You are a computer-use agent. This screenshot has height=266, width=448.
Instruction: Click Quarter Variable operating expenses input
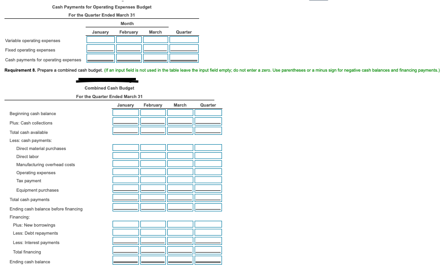[x=184, y=40]
